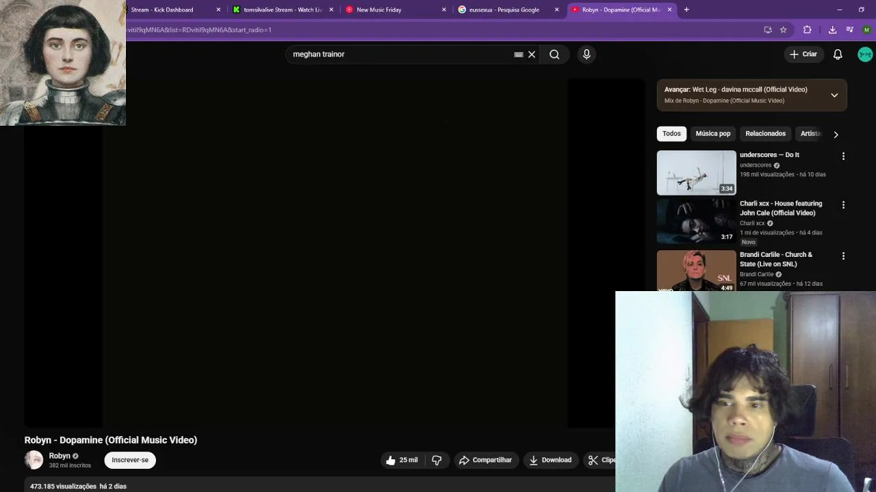
Task: Open the YouTube account avatar menu
Action: point(865,54)
